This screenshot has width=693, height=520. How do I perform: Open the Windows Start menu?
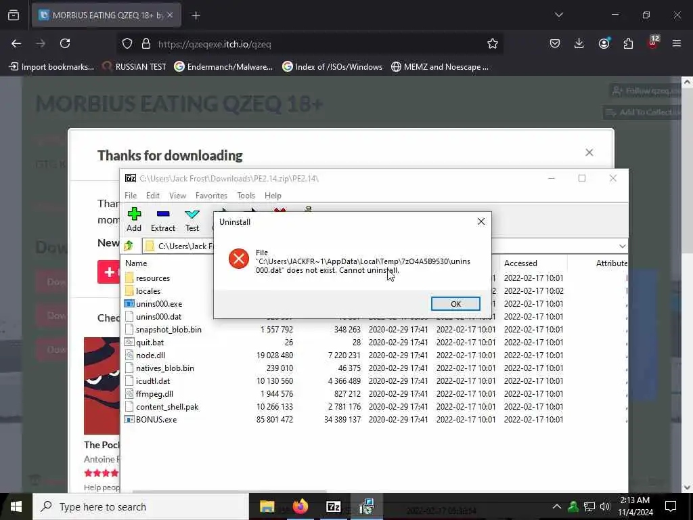(x=16, y=506)
